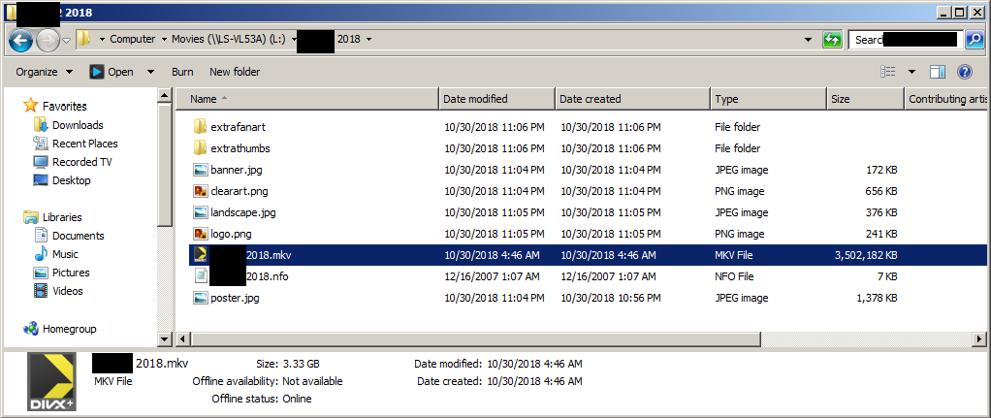This screenshot has width=991, height=418.
Task: Open the view options dropdown arrow
Action: point(911,72)
